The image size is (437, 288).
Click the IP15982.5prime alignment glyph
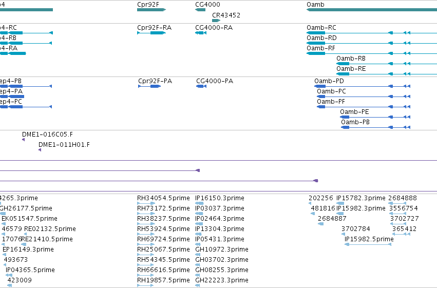point(368,244)
